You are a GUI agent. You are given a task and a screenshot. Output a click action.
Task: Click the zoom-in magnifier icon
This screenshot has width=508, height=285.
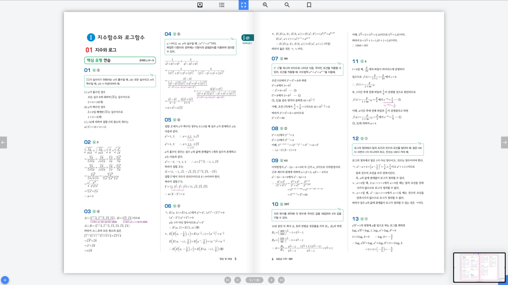[265, 5]
